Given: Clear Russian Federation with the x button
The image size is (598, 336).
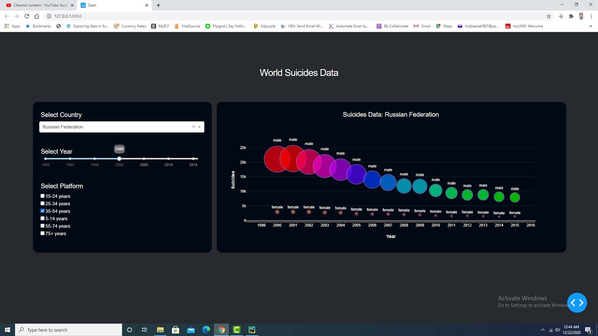Looking at the screenshot, I should pyautogui.click(x=193, y=126).
